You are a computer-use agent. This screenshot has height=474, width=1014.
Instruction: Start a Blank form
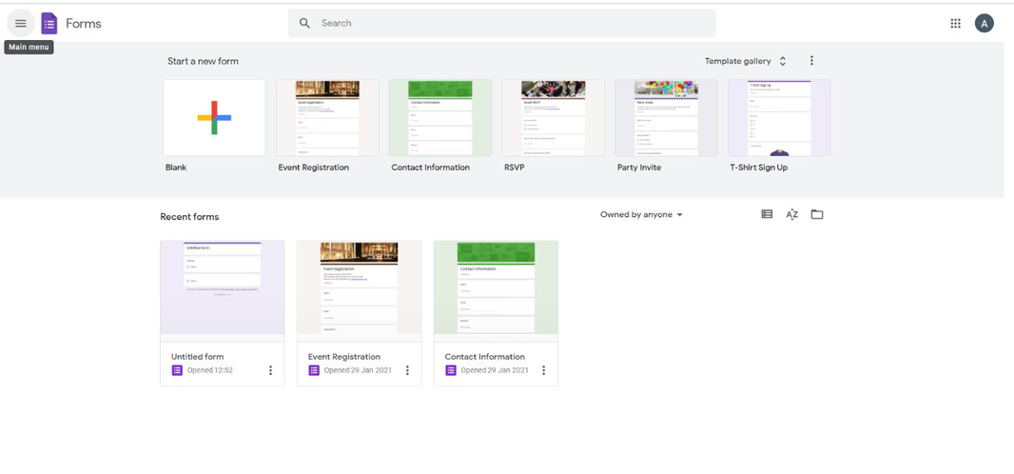(214, 118)
